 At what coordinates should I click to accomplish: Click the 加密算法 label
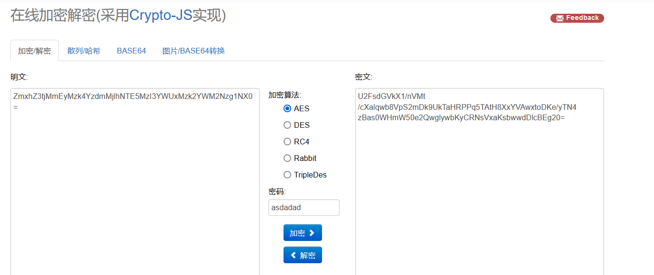pos(284,95)
